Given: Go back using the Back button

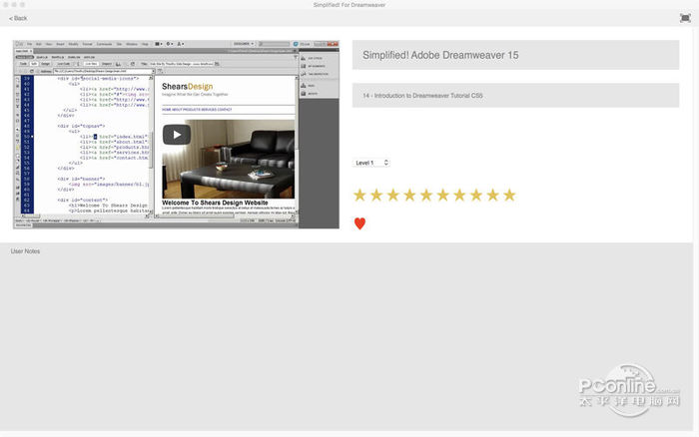Looking at the screenshot, I should coord(18,18).
